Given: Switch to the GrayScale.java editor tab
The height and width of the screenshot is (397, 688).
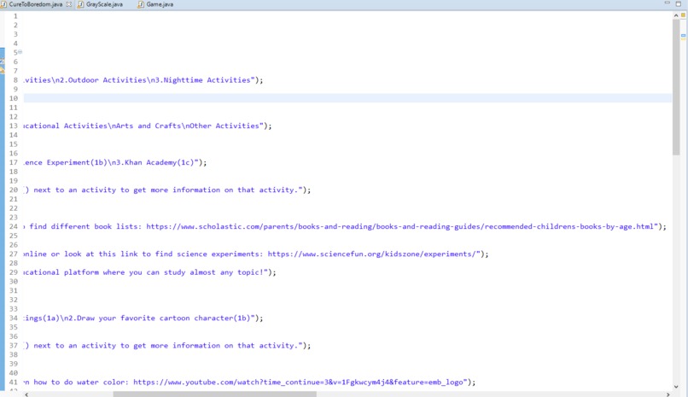Looking at the screenshot, I should pyautogui.click(x=100, y=4).
